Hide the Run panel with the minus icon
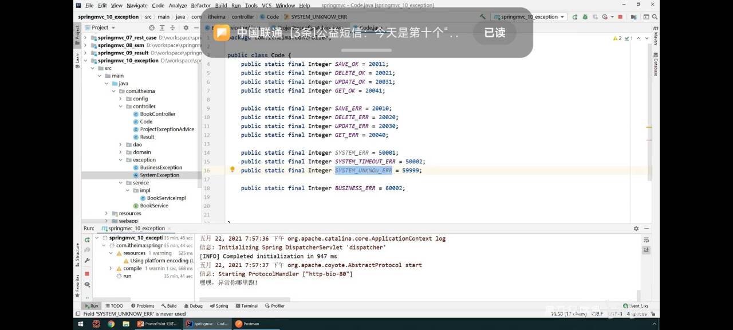Viewport: 733px width, 330px height. coord(647,228)
